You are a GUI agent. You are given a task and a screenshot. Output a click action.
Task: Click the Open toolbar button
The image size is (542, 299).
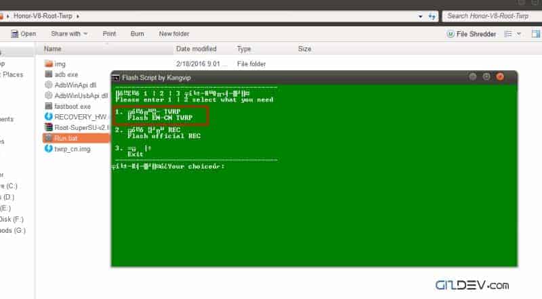point(23,33)
